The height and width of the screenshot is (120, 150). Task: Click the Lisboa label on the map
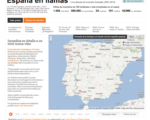coord(64,81)
